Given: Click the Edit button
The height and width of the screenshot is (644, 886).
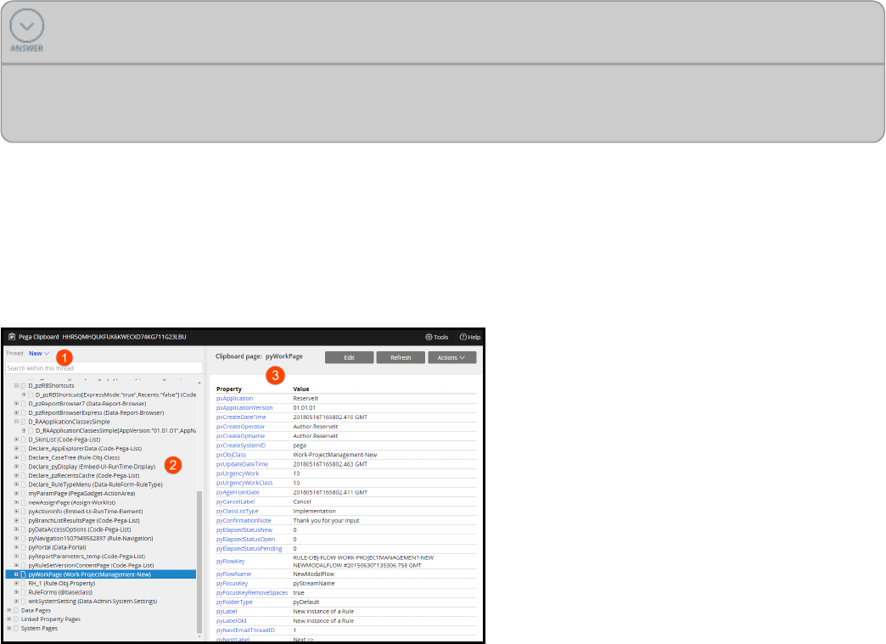Looking at the screenshot, I should (349, 357).
